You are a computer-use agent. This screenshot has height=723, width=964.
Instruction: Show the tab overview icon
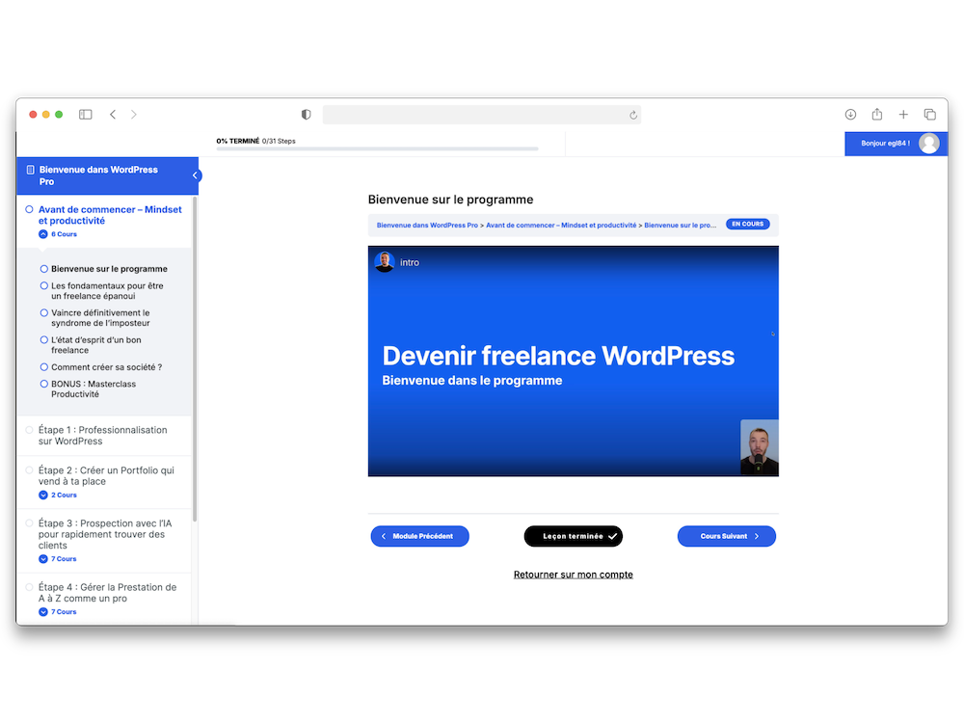(930, 115)
